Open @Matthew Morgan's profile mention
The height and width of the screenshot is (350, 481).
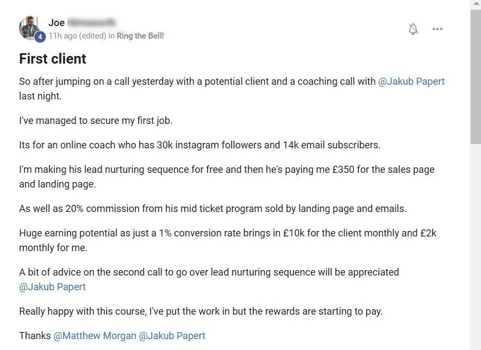pyautogui.click(x=95, y=336)
